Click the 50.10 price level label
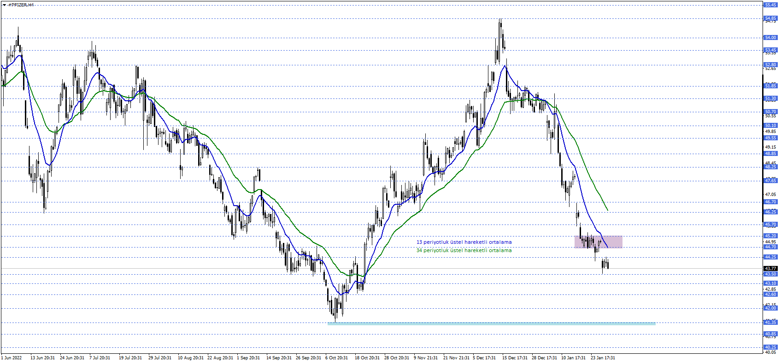The image size is (781, 363). click(770, 126)
